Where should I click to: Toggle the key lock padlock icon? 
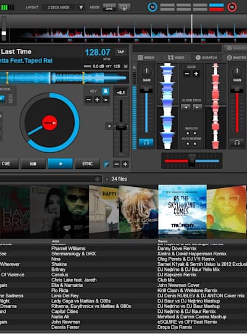coord(106,91)
